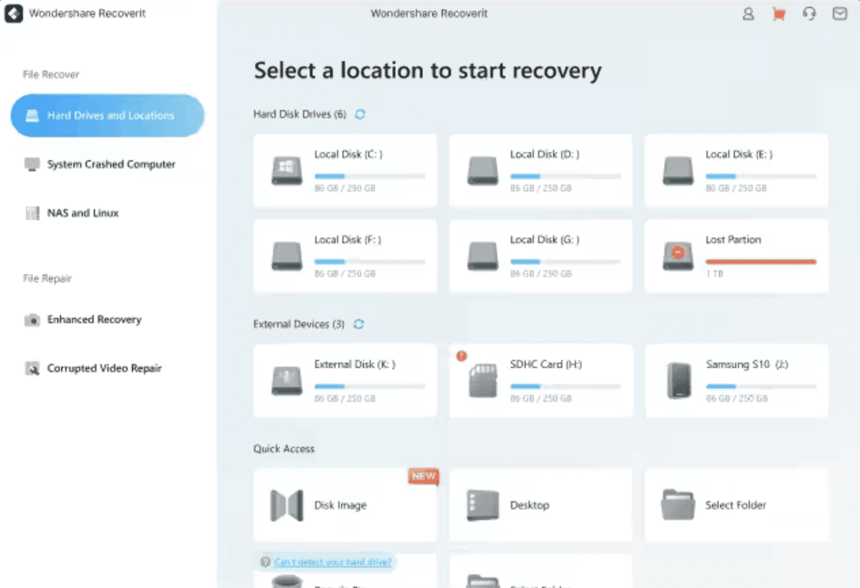860x588 pixels.
Task: Open the 'Can't detect your hard drive?' link
Action: point(333,562)
